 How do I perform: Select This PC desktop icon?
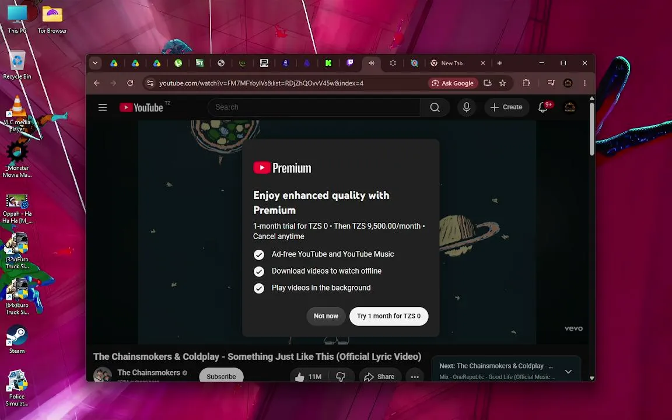pyautogui.click(x=17, y=19)
